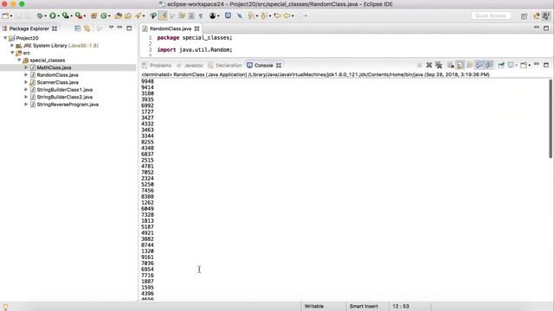This screenshot has height=311, width=554.
Task: Click Remove Launch X icon in Console
Action: (x=429, y=66)
